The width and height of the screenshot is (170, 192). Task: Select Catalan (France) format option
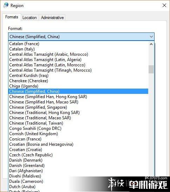point(24,44)
